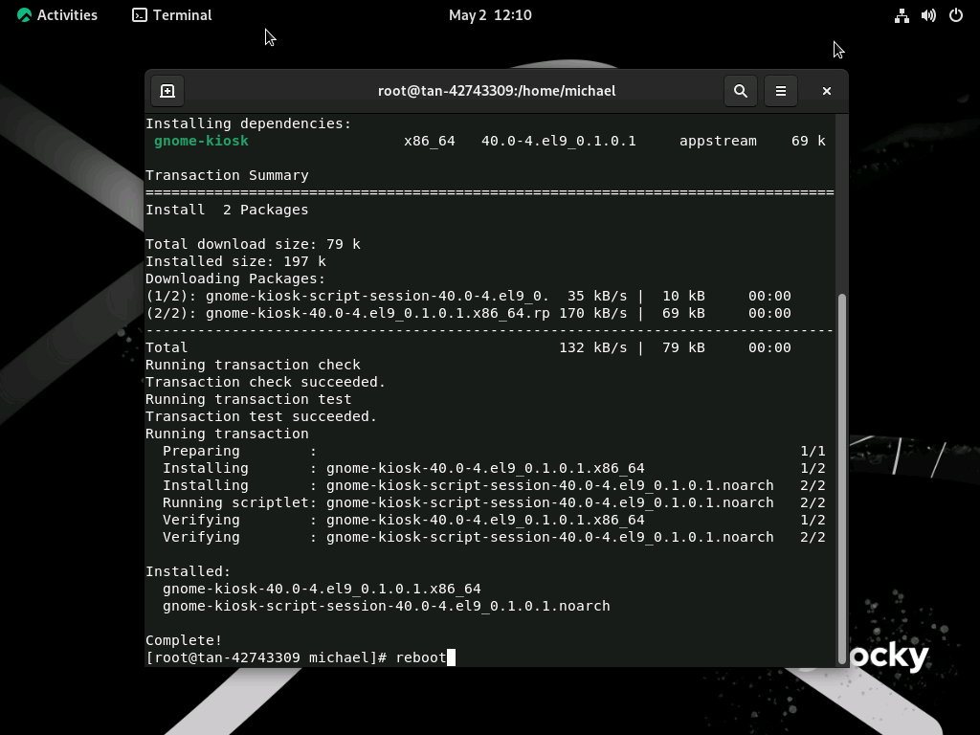Open the Terminal app menu in top bar

[172, 15]
